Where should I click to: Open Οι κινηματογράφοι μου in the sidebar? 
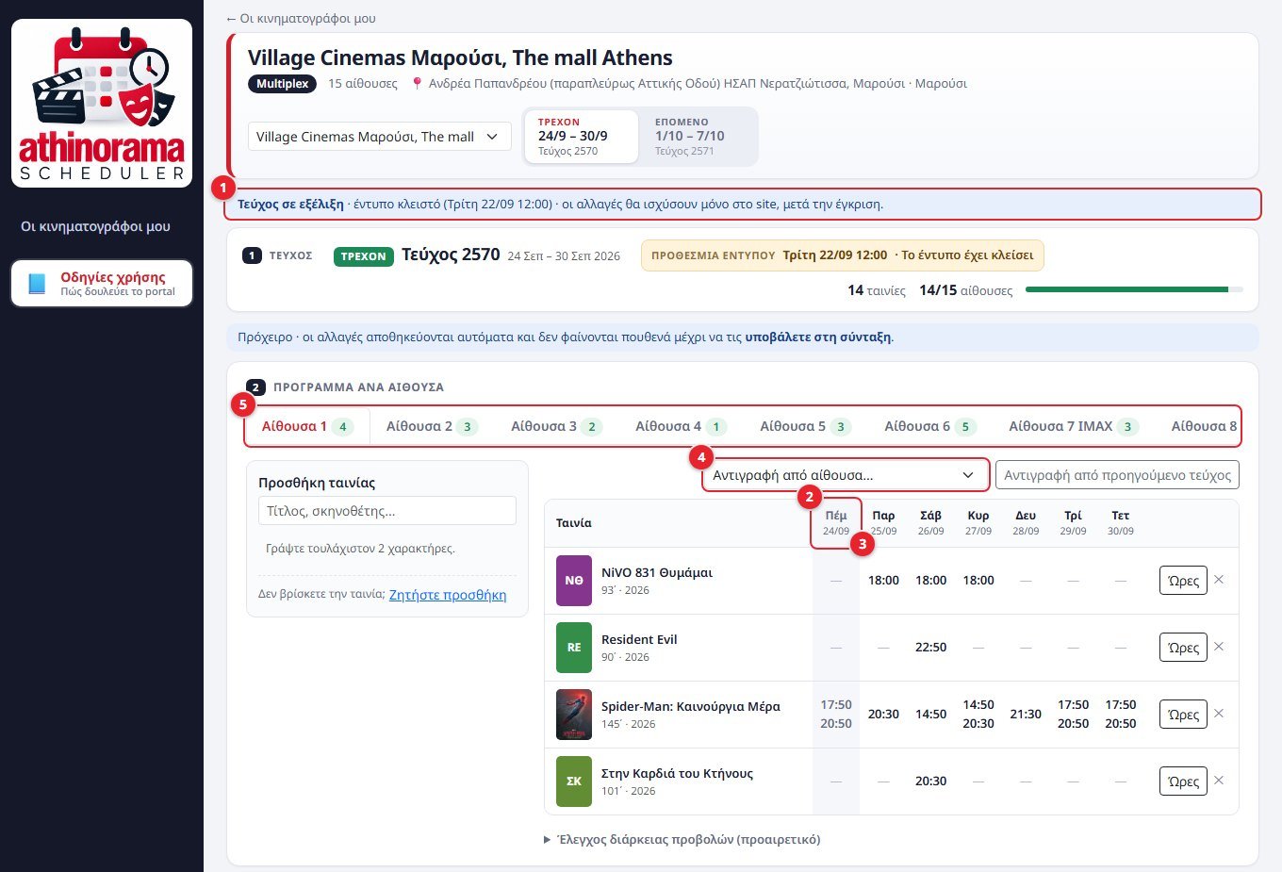coord(95,226)
